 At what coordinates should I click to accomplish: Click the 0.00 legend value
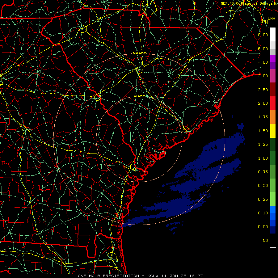click(263, 227)
